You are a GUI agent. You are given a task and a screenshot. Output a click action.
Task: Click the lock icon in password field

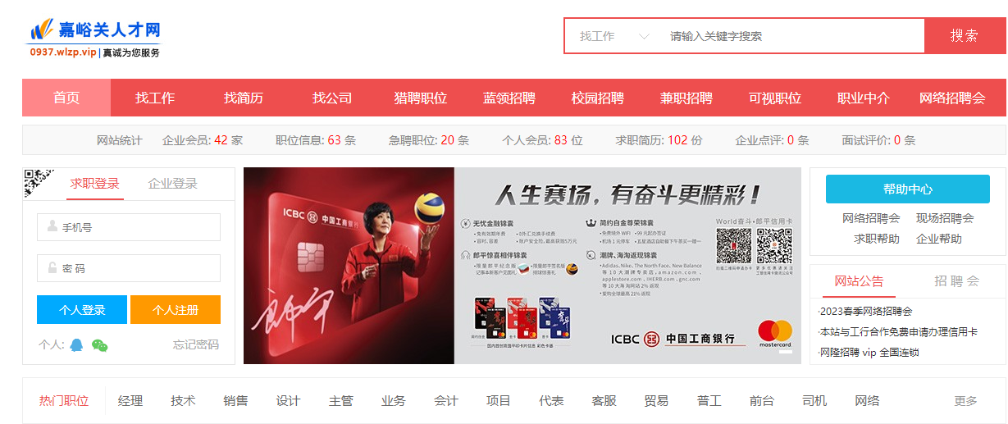coord(52,268)
